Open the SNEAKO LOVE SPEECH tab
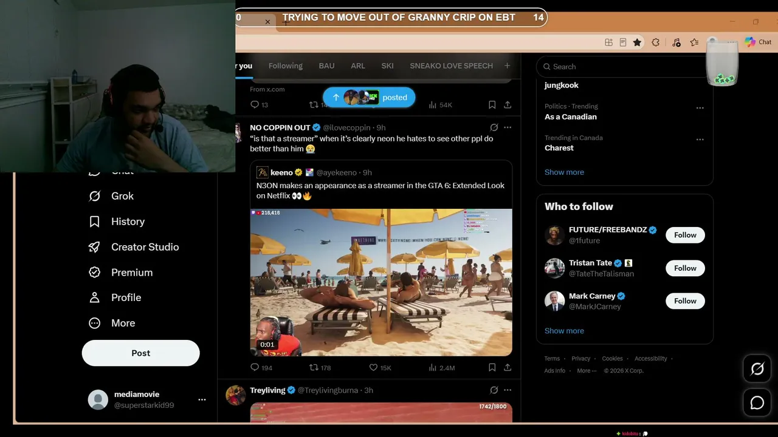778x437 pixels. point(451,66)
